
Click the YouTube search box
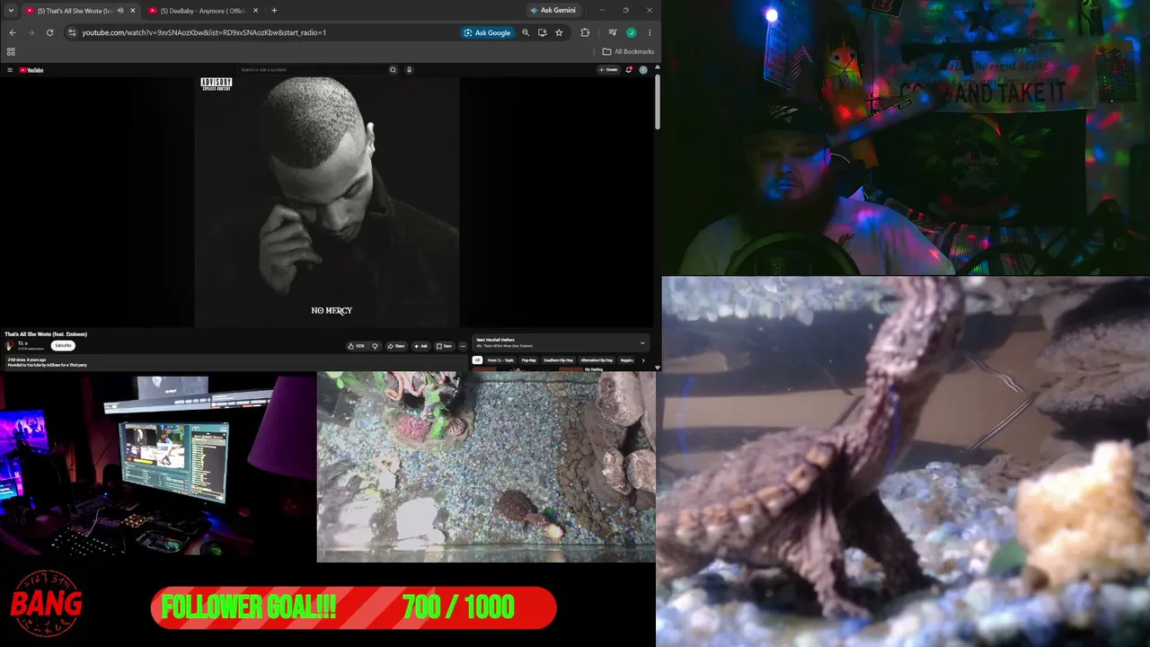312,70
